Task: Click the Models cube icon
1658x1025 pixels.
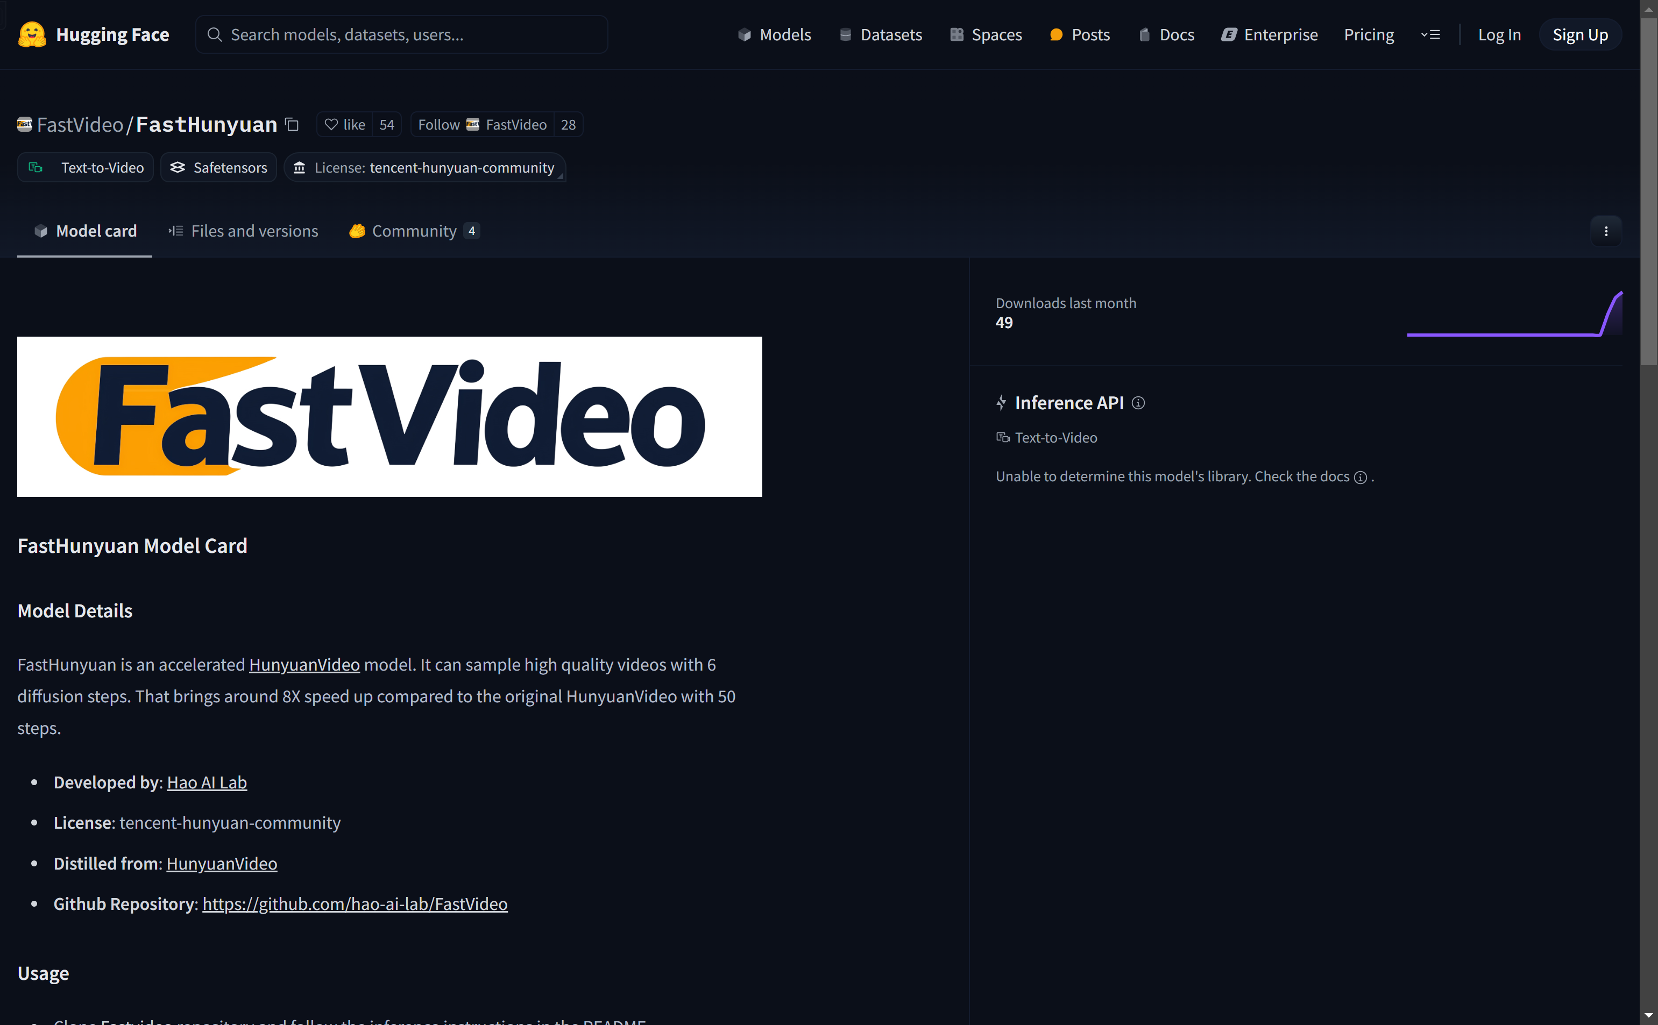Action: click(744, 34)
